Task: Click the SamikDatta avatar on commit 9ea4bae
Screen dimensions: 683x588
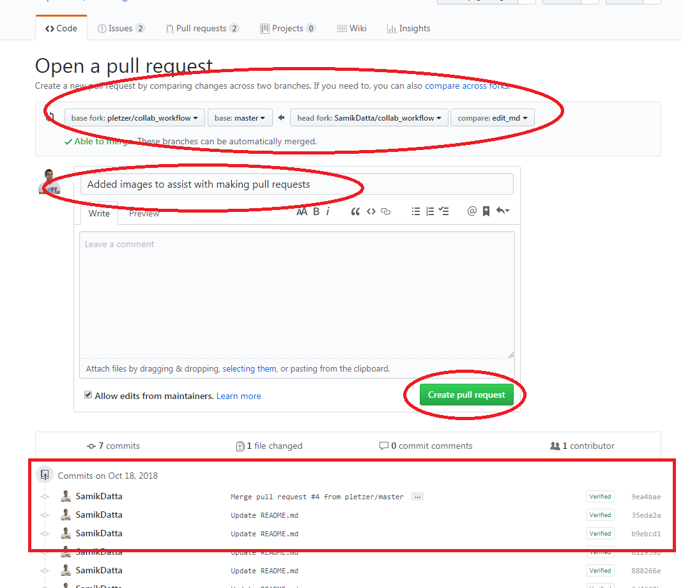Action: (66, 496)
